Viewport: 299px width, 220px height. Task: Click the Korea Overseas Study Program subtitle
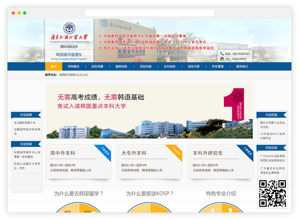coord(69,59)
